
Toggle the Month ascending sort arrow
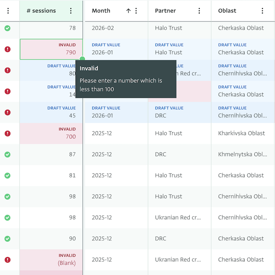tap(129, 11)
